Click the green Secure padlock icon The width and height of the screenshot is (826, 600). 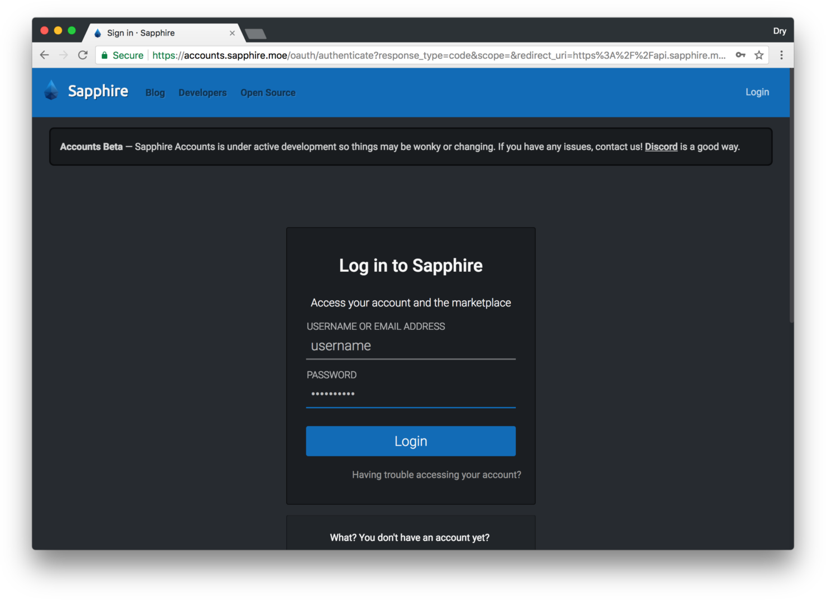105,55
